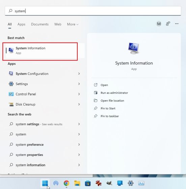Expand the 'system properties' suggestion chevron
186x189 pixels.
pyautogui.click(x=79, y=155)
